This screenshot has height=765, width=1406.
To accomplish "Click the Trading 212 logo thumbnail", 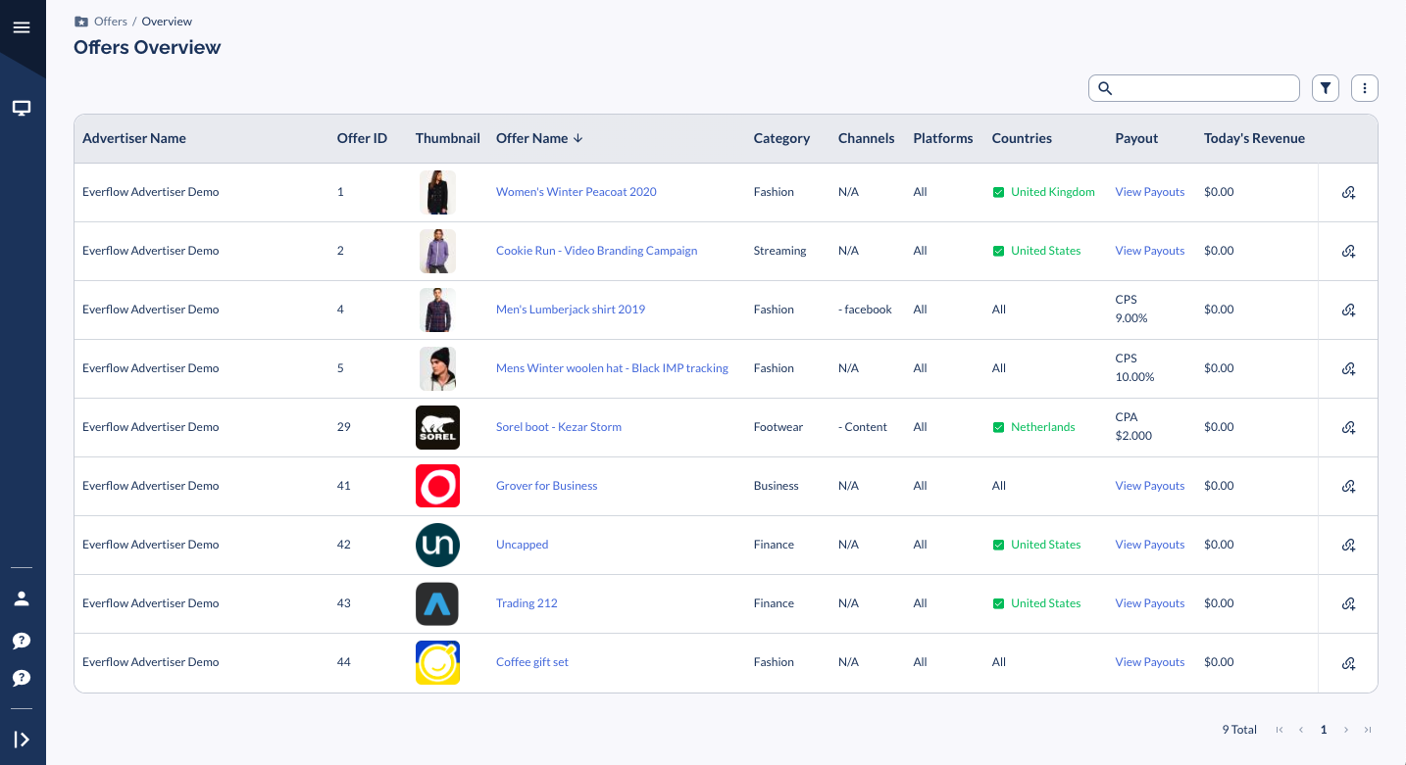I will 437,603.
